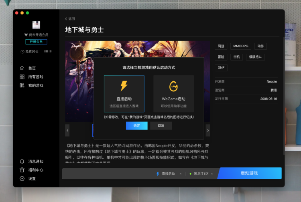Image resolution: width=301 pixels, height=202 pixels.
Task: Show previous screenshot with left arrow
Action: click(x=67, y=130)
